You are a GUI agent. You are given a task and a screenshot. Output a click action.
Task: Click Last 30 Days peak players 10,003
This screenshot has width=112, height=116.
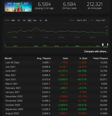coord(104,63)
